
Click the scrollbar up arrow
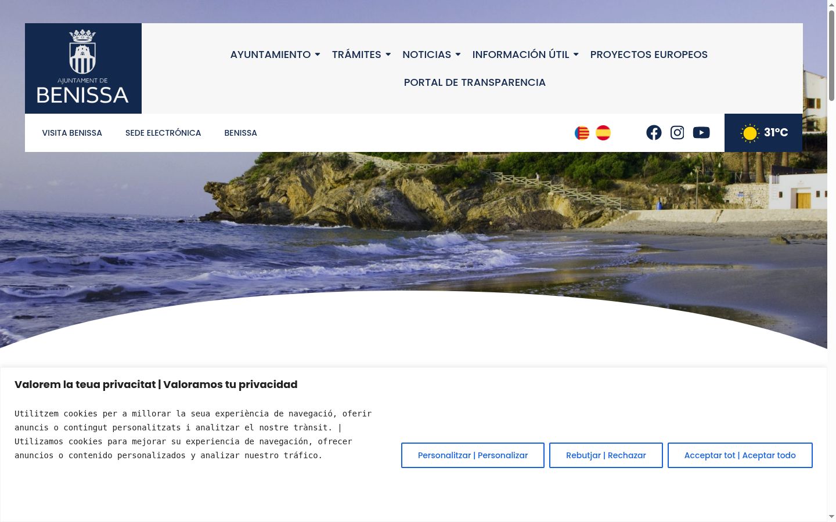(831, 5)
